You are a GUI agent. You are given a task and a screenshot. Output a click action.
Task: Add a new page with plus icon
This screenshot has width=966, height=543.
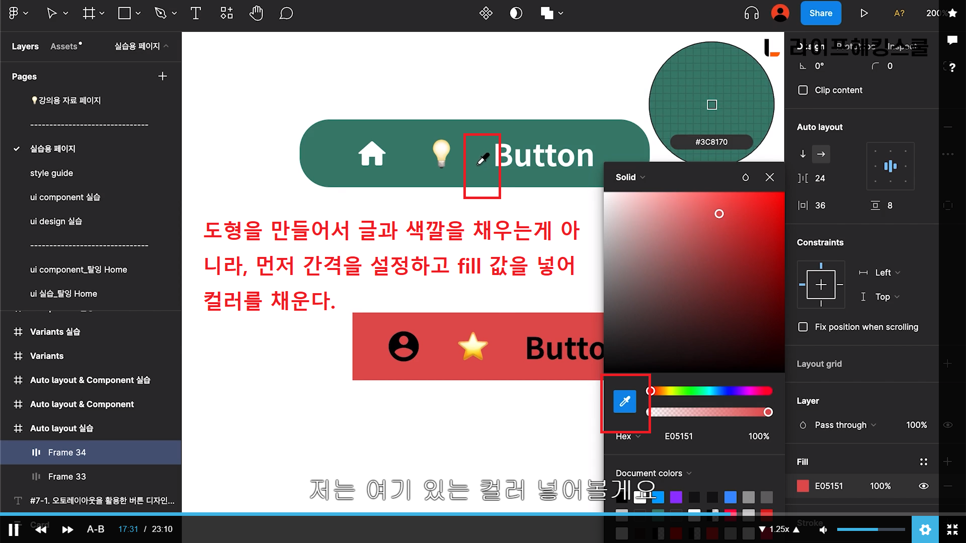(162, 76)
